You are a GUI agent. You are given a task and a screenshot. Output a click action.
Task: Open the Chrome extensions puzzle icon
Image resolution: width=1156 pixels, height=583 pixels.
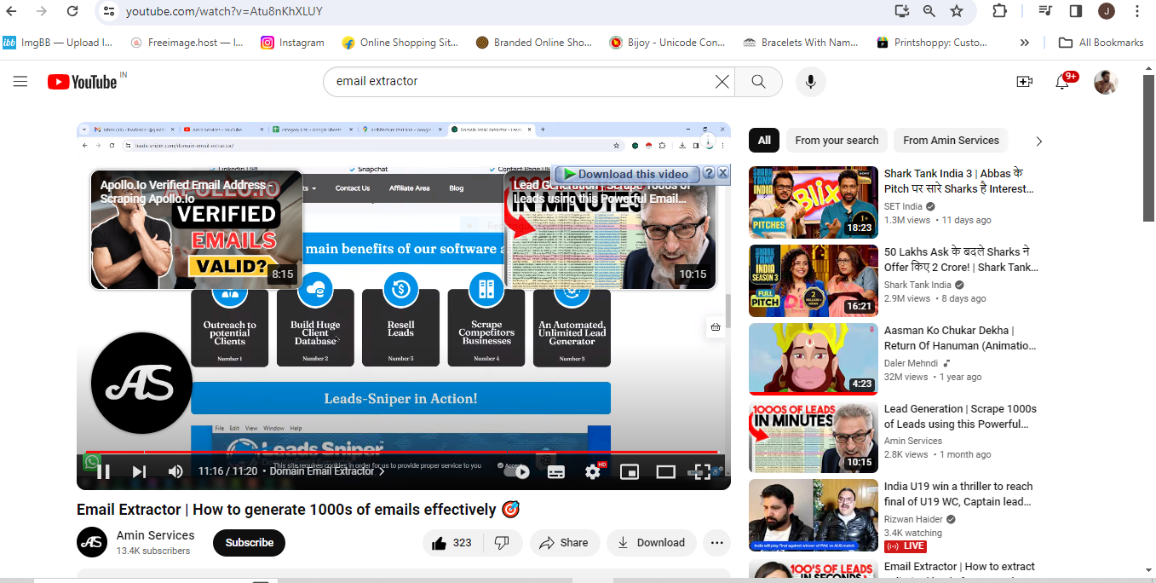click(x=999, y=11)
